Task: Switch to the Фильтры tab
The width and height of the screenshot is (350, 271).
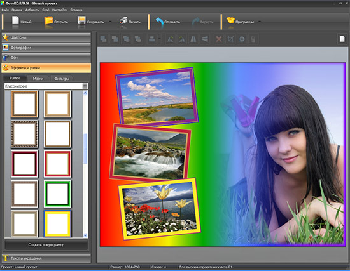Action: click(62, 79)
